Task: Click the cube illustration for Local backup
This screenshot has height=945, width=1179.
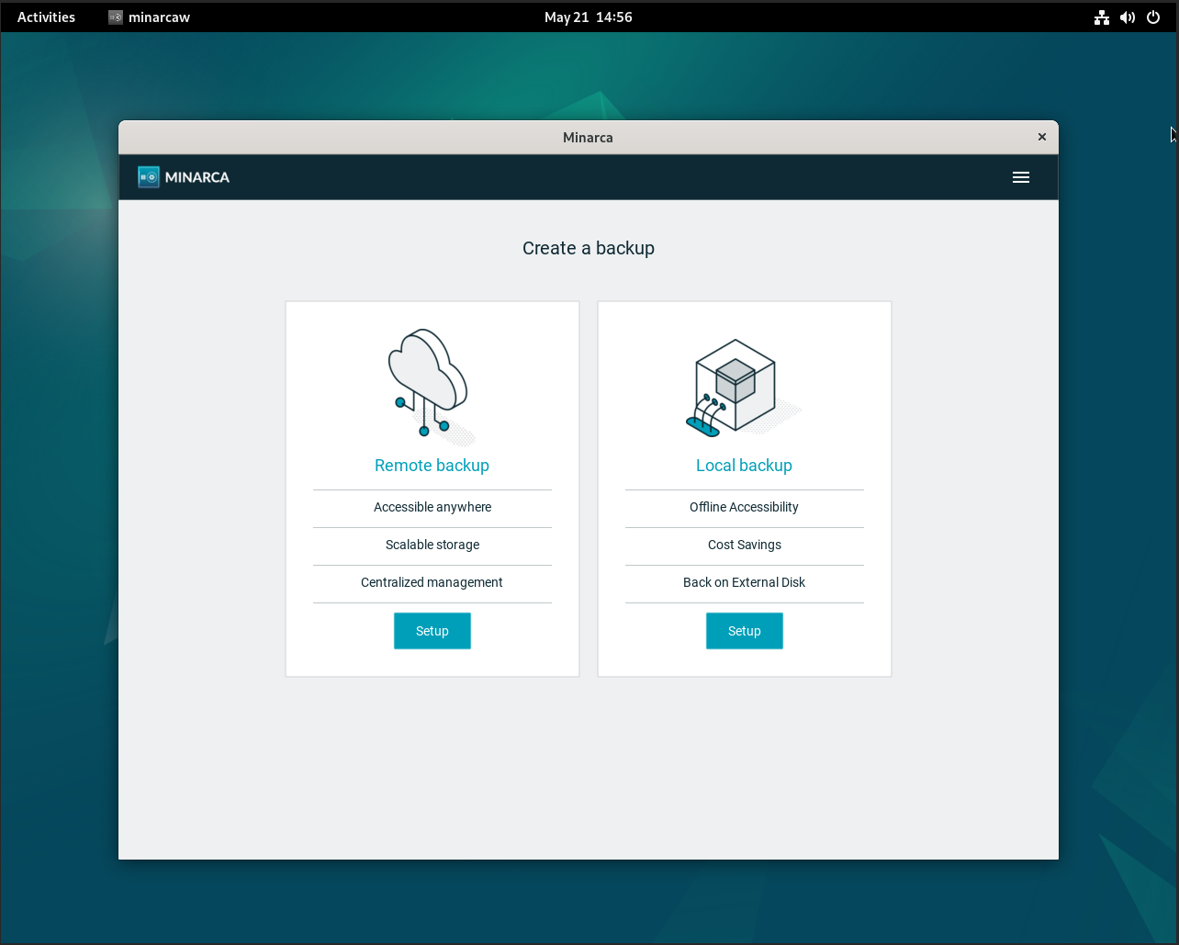Action: coord(743,388)
